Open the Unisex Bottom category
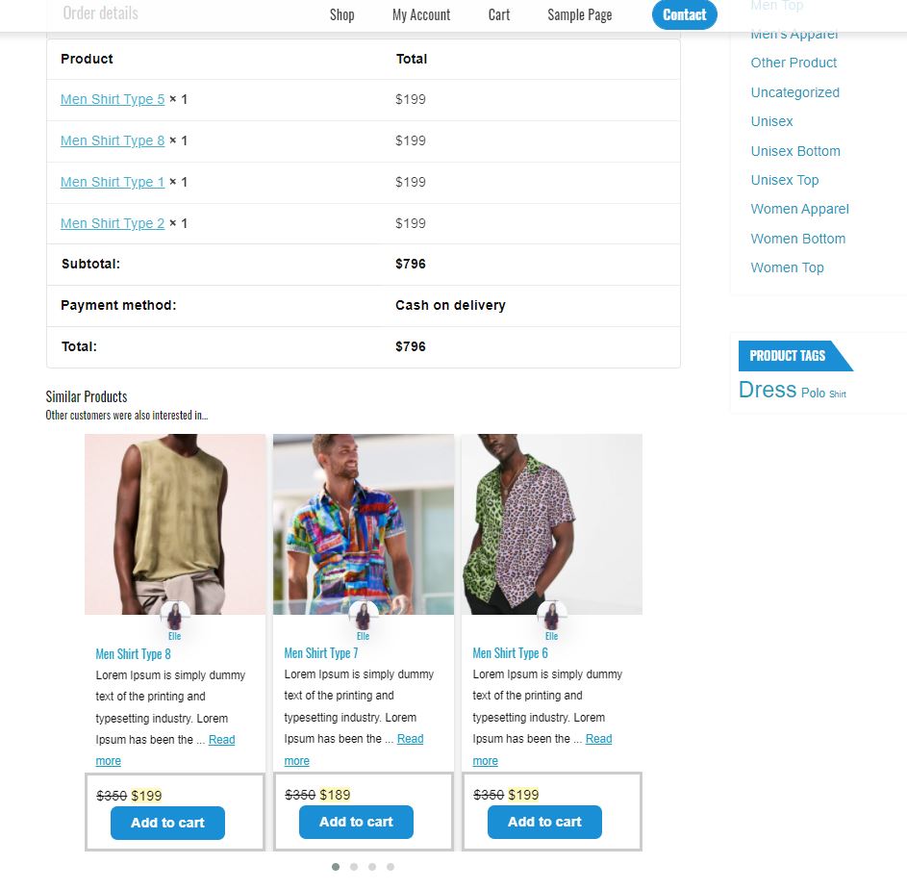This screenshot has width=907, height=889. 795,151
